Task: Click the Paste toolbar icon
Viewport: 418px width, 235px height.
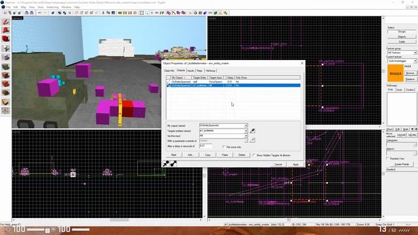Action: (x=113, y=13)
